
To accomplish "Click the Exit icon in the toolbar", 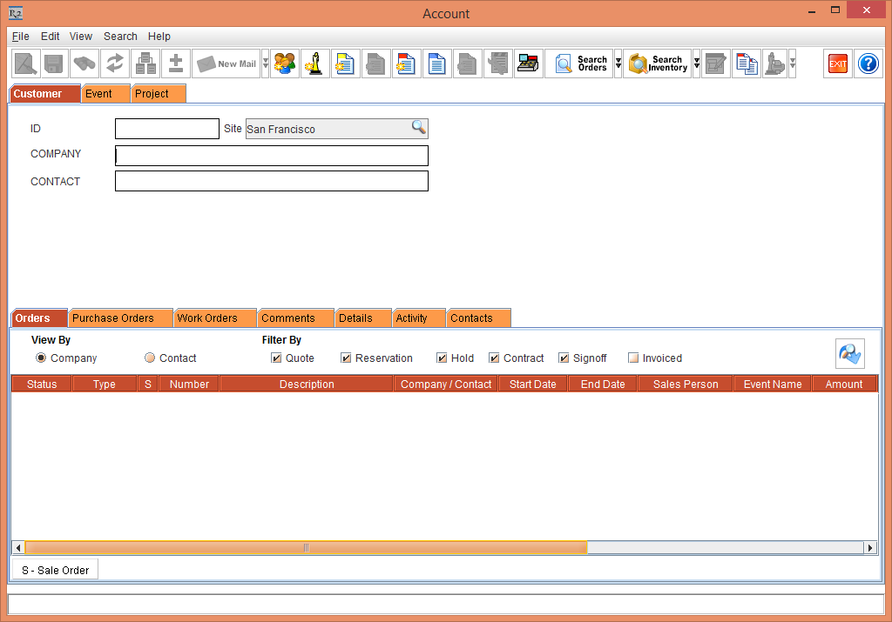I will (x=837, y=63).
